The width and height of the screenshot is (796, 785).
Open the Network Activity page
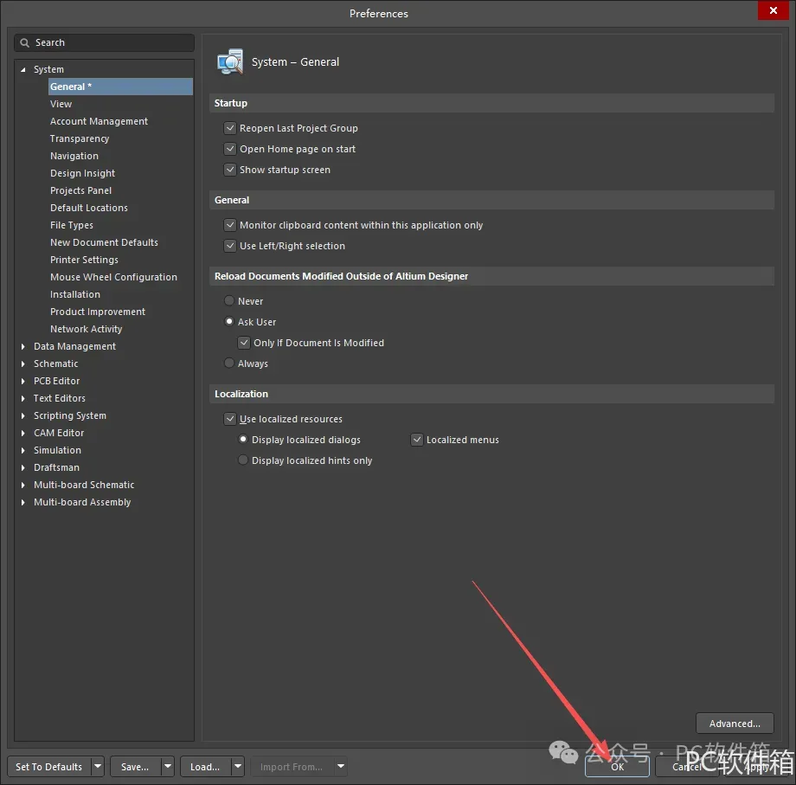87,329
